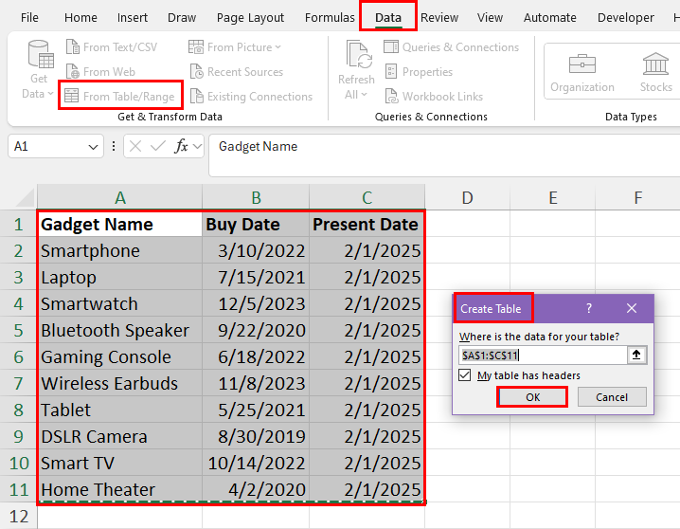
Task: Select the Present Date header cell
Action: tap(367, 224)
